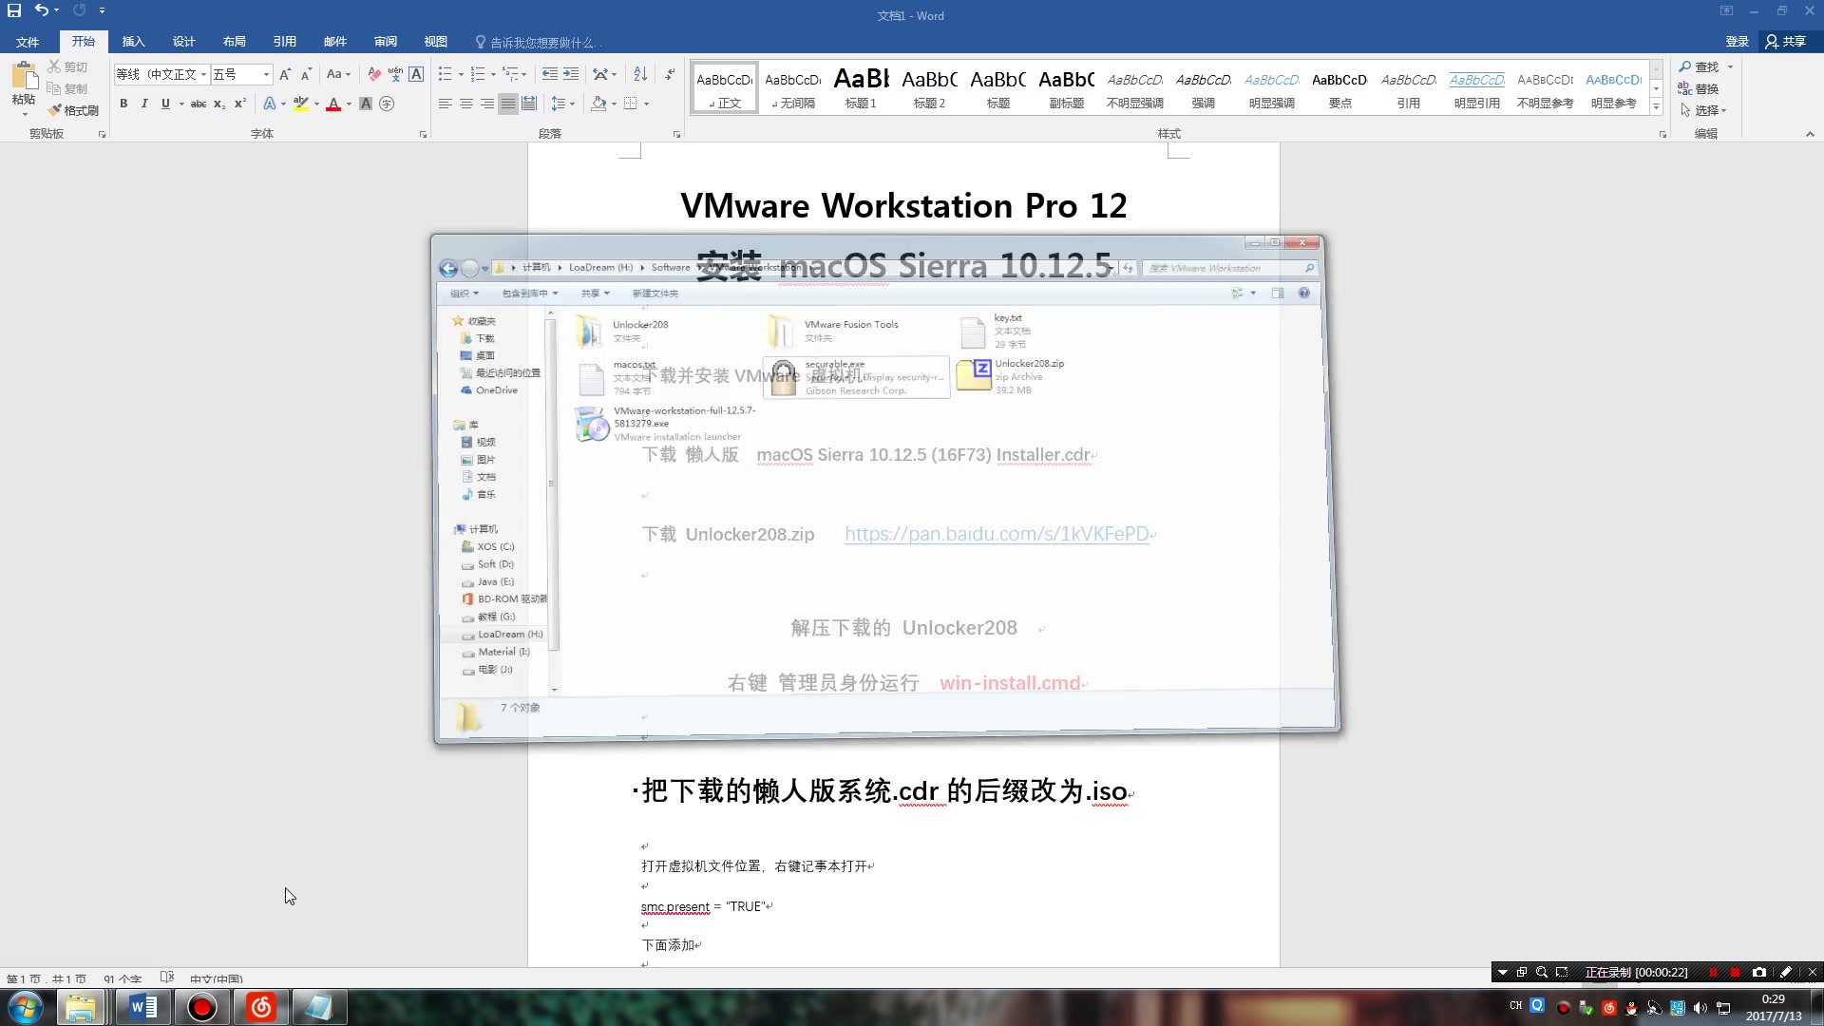Expand the styles gallery more arrow
This screenshot has height=1026, width=1824.
[x=1656, y=106]
